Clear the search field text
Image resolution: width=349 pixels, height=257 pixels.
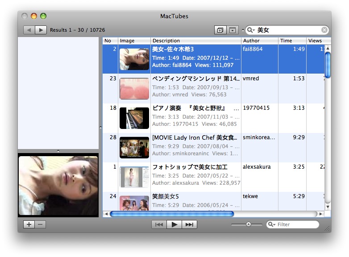[324, 30]
